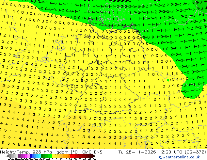Click the bright red swatch at legend value 24
This screenshot has width=207, height=160.
[71, 156]
